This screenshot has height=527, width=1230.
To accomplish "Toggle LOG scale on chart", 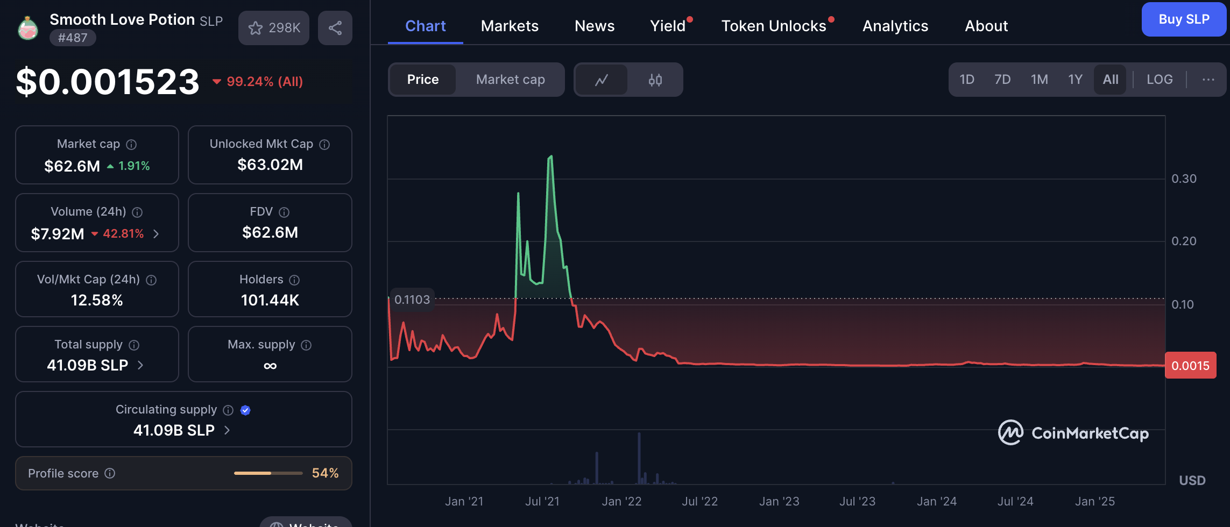I will pyautogui.click(x=1160, y=80).
